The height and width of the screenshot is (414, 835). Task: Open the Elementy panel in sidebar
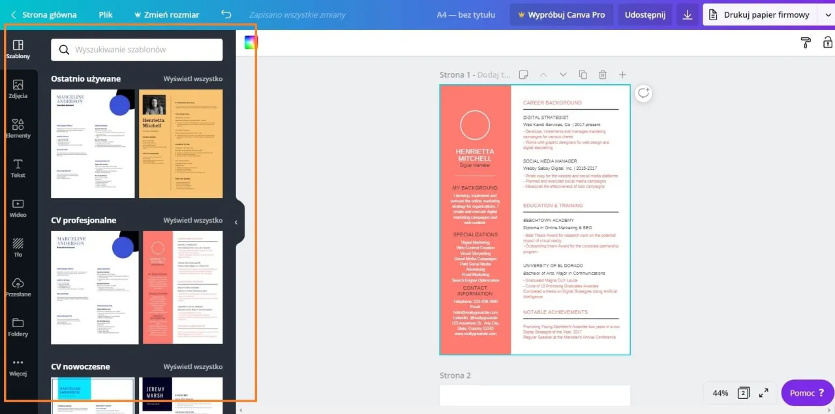click(x=18, y=129)
